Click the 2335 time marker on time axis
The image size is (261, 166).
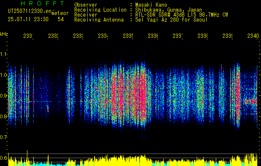128,36
